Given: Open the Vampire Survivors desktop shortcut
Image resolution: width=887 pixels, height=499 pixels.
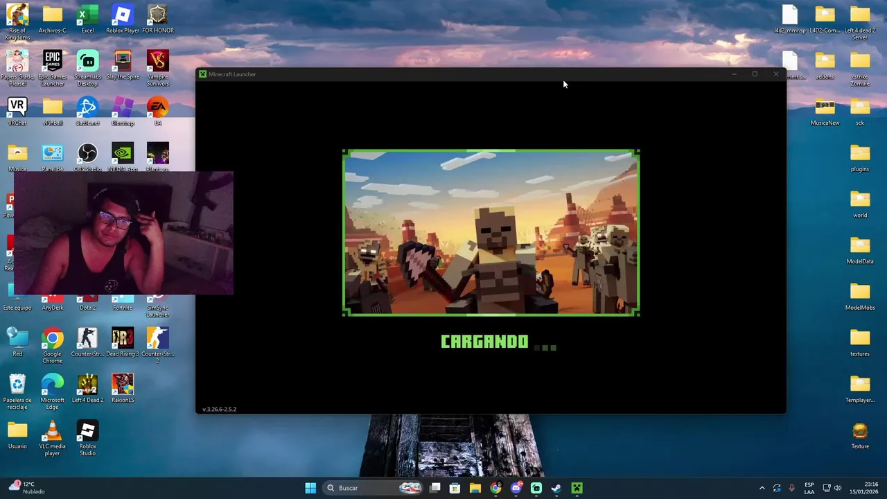Looking at the screenshot, I should click(157, 67).
